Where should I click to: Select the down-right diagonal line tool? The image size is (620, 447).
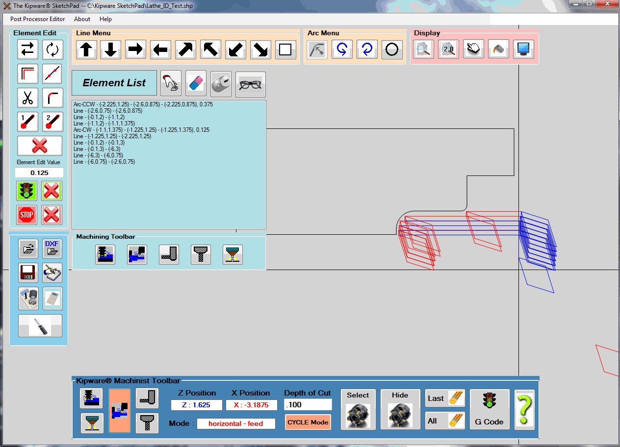pos(260,50)
